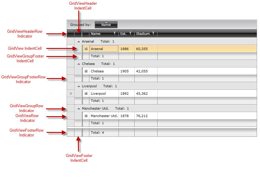Image resolution: width=260 pixels, height=196 pixels.
Task: Click the row indicator next to Arsenal data row
Action: [70, 48]
